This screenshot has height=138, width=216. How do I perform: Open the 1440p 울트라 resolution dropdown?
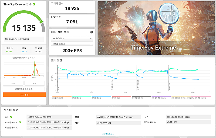coord(72,44)
